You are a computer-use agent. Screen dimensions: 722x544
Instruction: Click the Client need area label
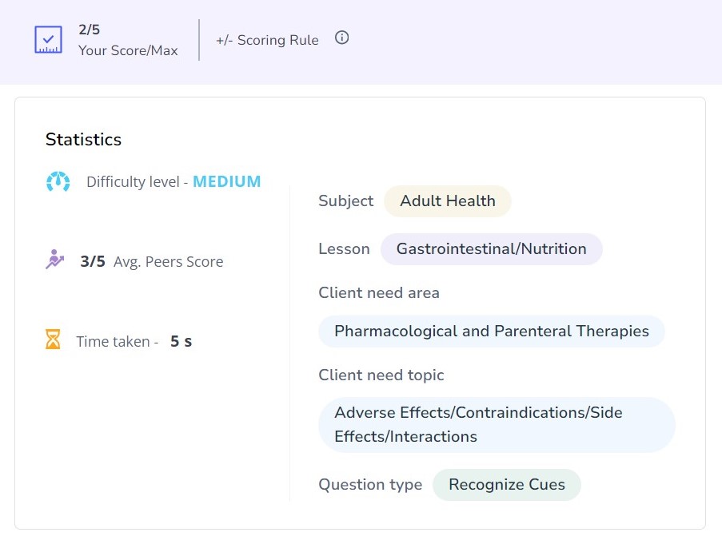pyautogui.click(x=379, y=292)
